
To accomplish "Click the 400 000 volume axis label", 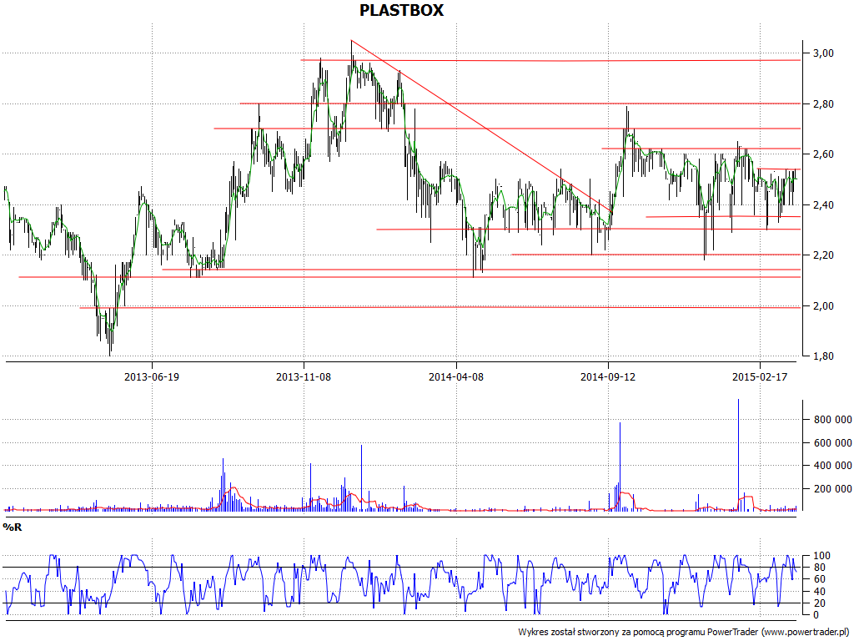I will (832, 466).
